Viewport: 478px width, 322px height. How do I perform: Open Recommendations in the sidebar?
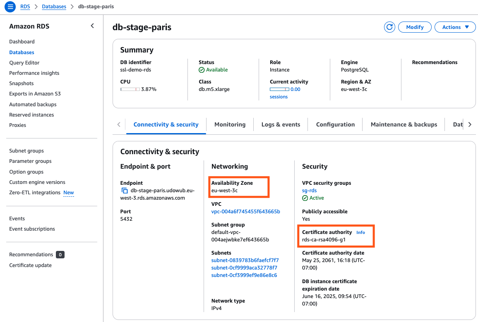point(31,255)
